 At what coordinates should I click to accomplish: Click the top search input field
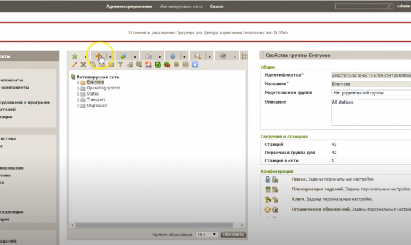(364, 6)
